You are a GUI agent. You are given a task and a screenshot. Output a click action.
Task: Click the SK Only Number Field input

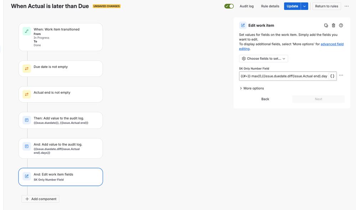284,76
